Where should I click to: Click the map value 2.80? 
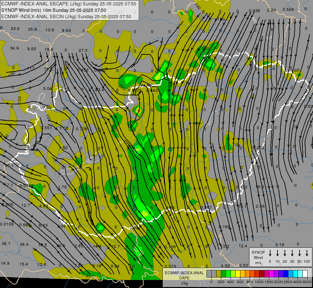point(79,246)
